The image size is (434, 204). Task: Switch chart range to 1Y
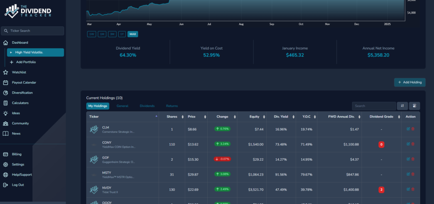[x=122, y=34]
